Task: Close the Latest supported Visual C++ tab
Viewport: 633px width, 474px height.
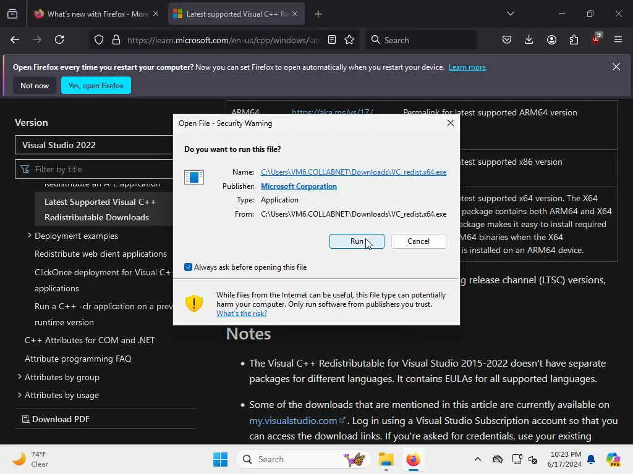Action: point(295,14)
